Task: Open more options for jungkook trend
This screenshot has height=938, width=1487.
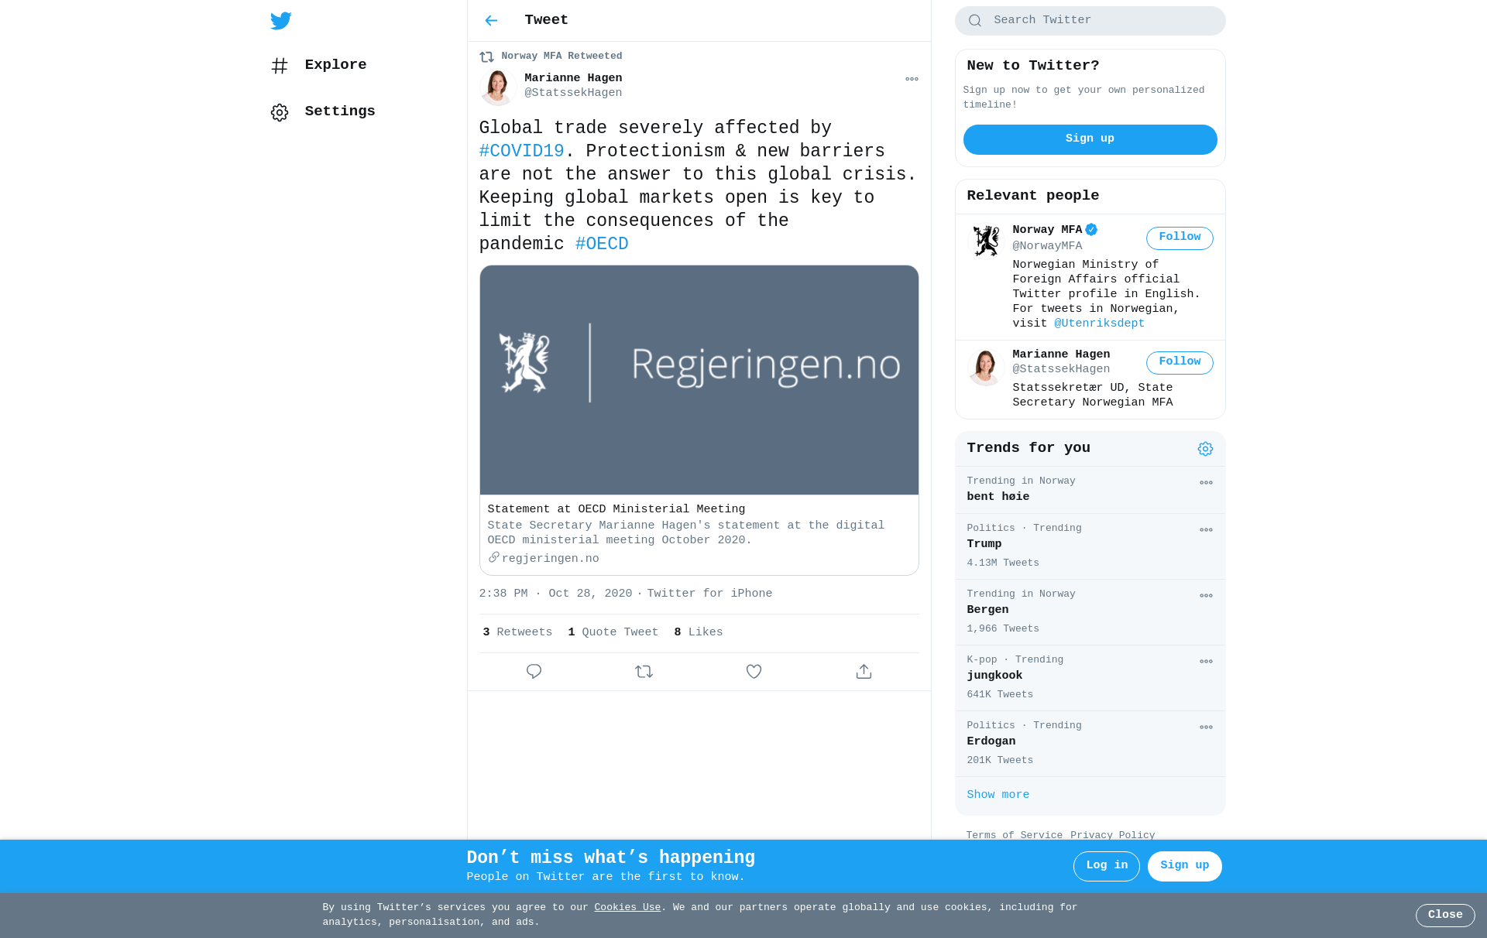Action: [x=1206, y=662]
